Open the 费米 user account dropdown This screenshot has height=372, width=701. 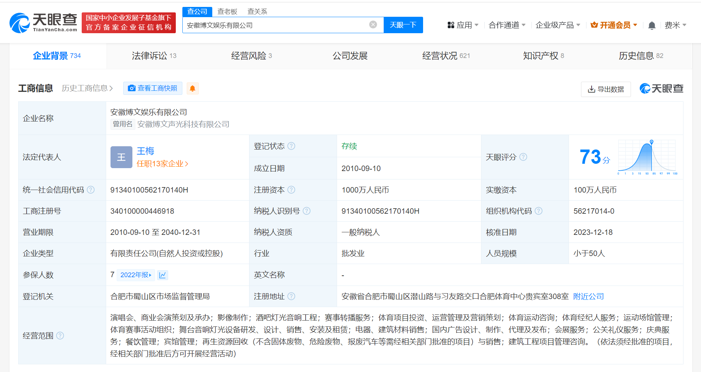675,25
